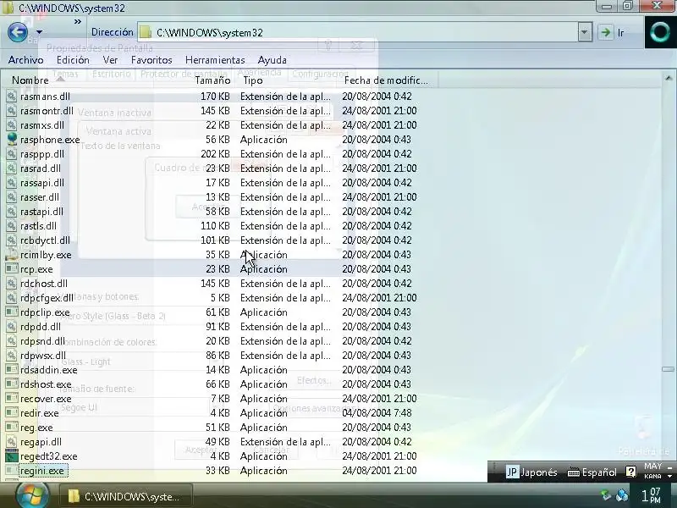Switch to JP Japonés input language
Screen dimensions: 677x508
coord(531,472)
